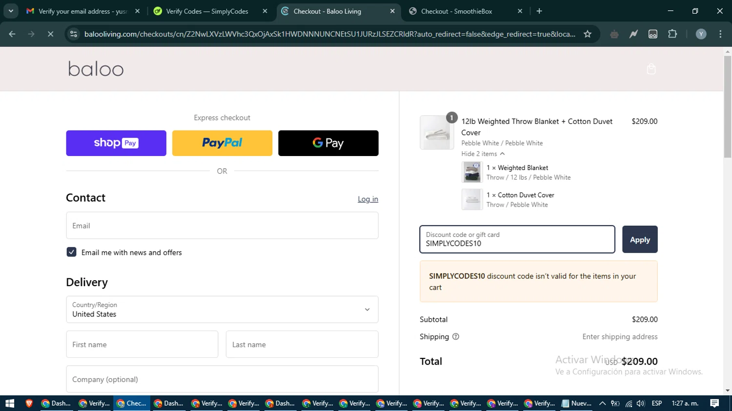Screen dimensions: 732x411
Task: Click the Log in link
Action: pos(368,199)
